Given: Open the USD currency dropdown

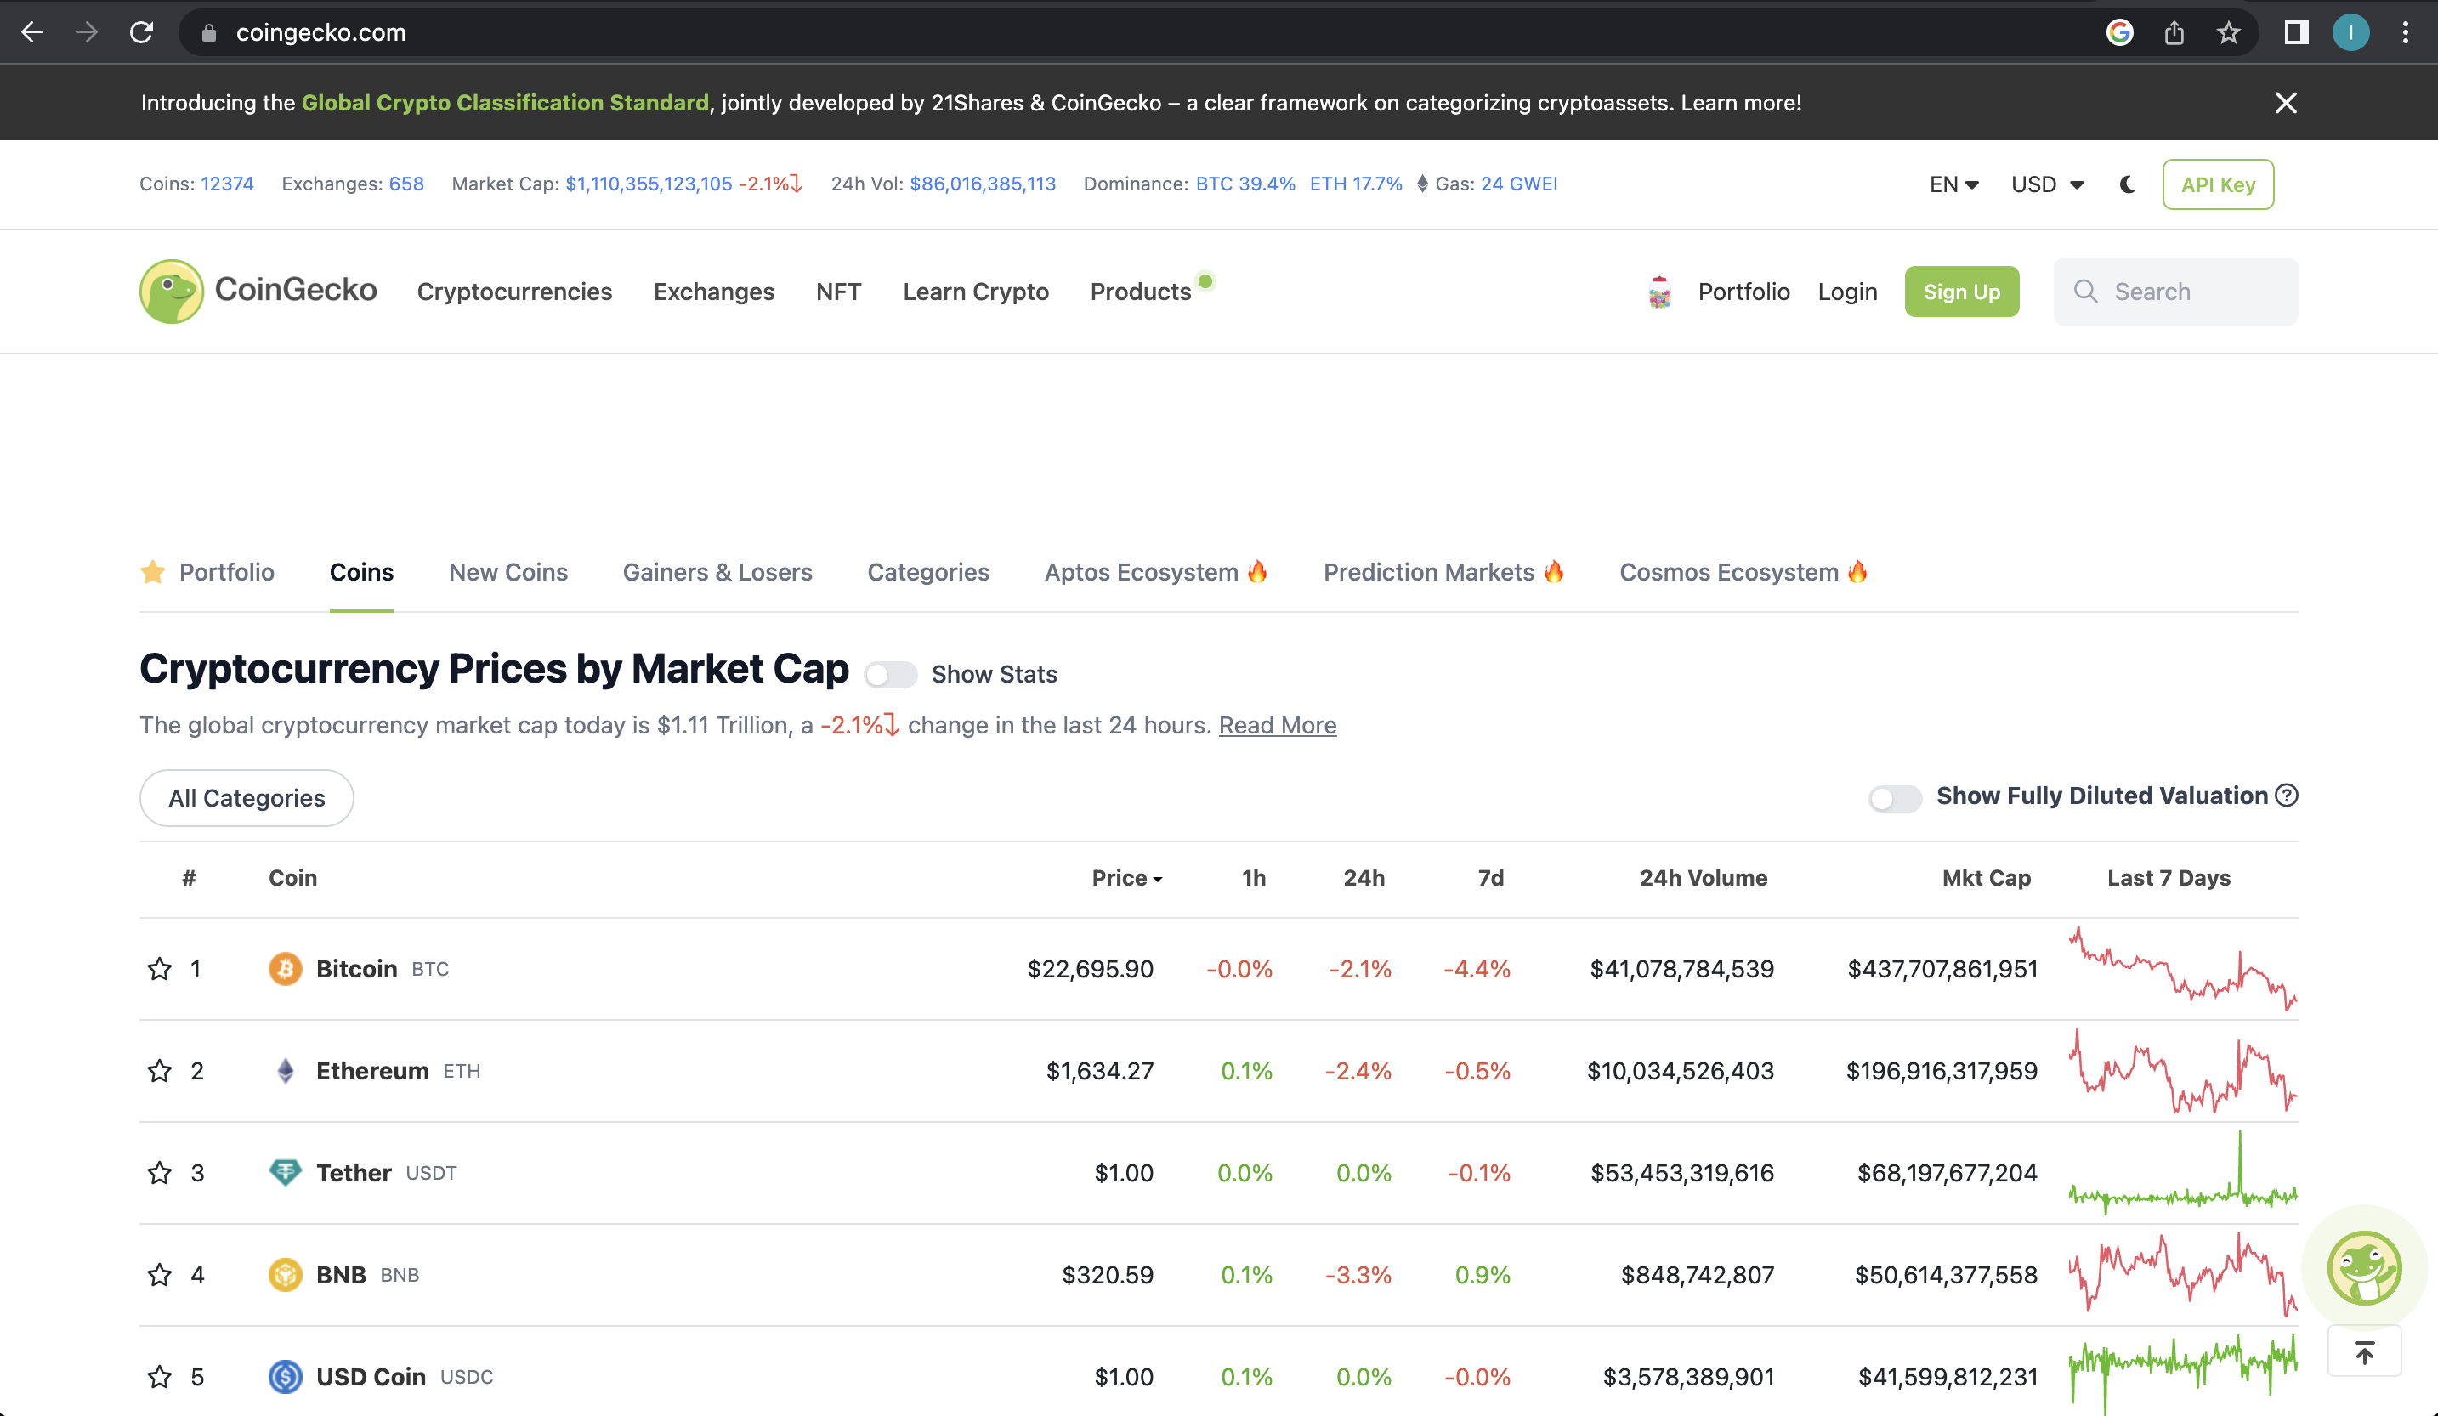Looking at the screenshot, I should pyautogui.click(x=2047, y=184).
